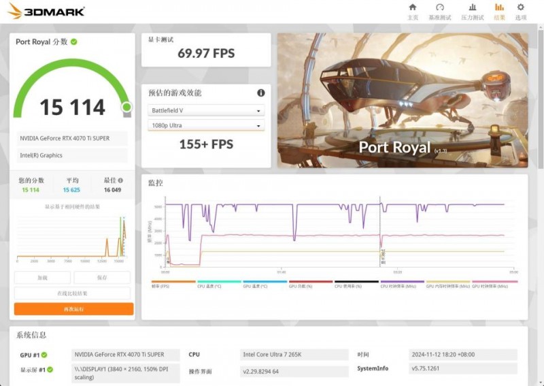Click the NVIDIA GeForce RTX 4070 Ti SUPER field under score

click(72, 138)
